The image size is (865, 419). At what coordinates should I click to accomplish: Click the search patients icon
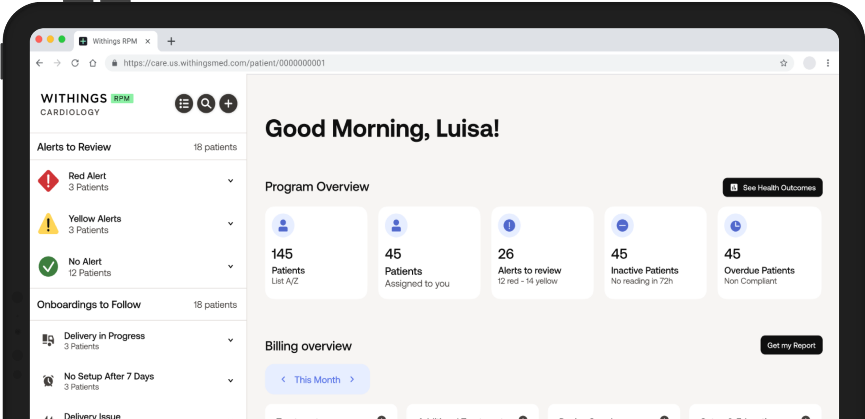tap(206, 103)
